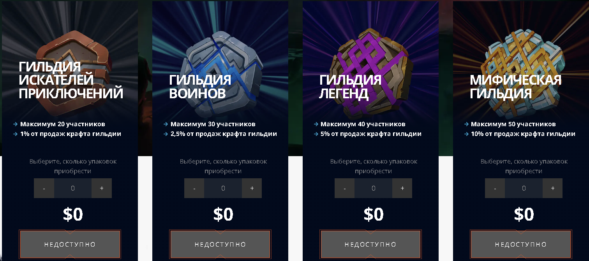
Task: Select quantity field of Гильдия легенд
Action: click(x=374, y=188)
